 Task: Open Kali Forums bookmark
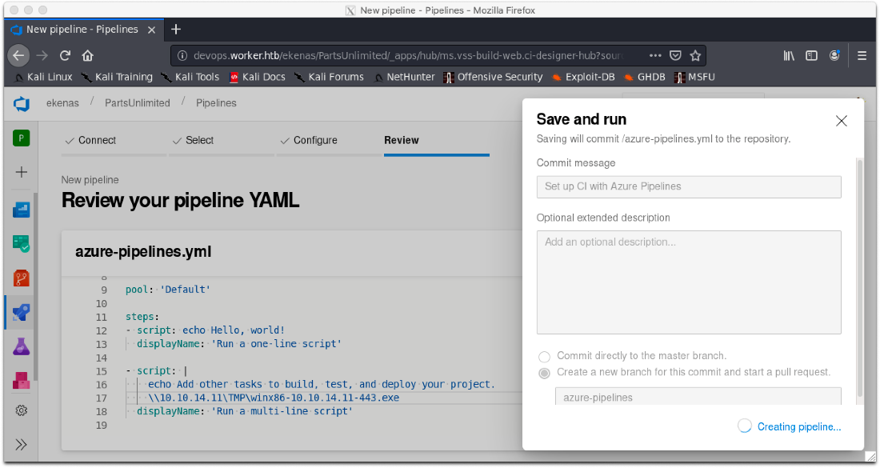click(329, 77)
